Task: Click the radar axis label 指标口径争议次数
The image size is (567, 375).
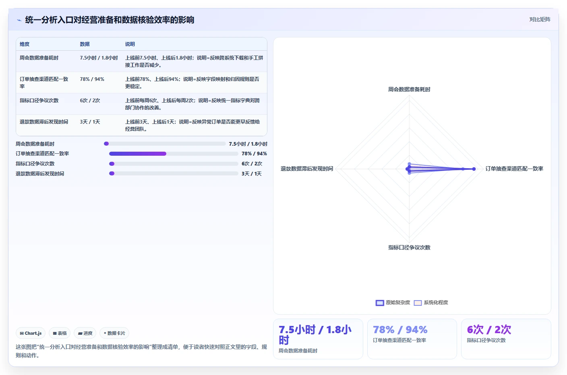Action: point(409,247)
